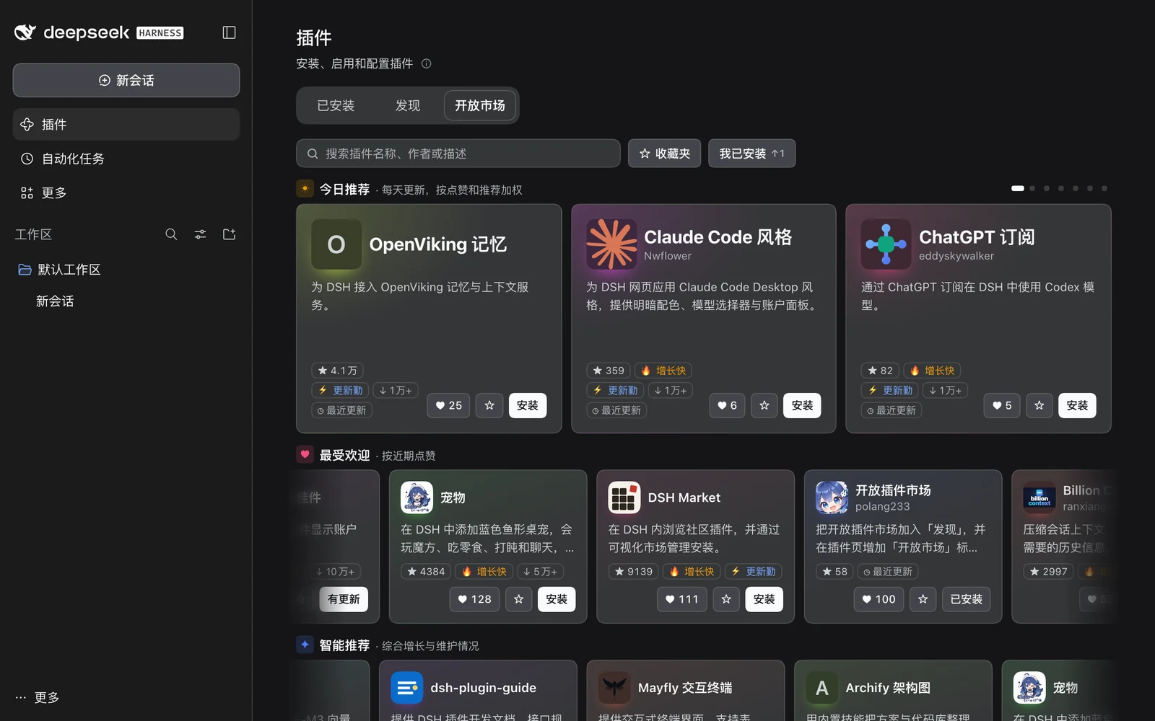This screenshot has height=721, width=1155.
Task: Install the DSH Market plugin
Action: click(764, 599)
